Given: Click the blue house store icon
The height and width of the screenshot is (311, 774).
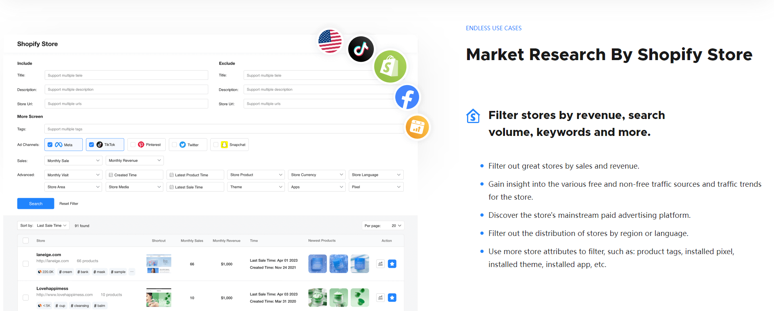Looking at the screenshot, I should 473,116.
